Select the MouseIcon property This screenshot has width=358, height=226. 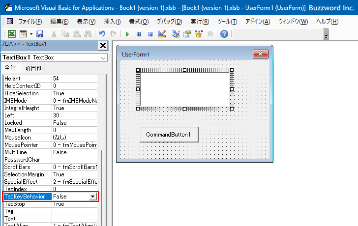[28, 138]
